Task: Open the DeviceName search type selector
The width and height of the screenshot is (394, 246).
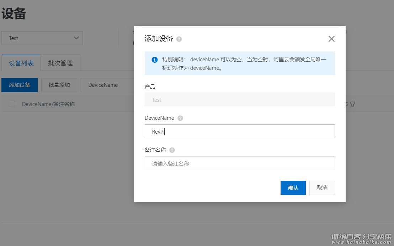Action: pos(107,85)
